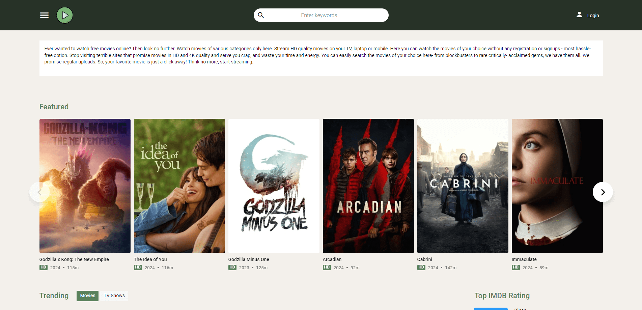Show next featured movies with right arrow
This screenshot has height=310, width=642.
click(x=603, y=192)
